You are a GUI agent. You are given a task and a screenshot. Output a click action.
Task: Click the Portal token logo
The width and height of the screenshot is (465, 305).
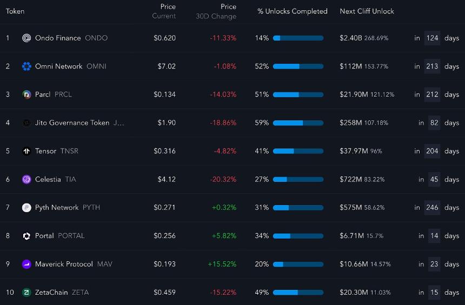(x=26, y=236)
